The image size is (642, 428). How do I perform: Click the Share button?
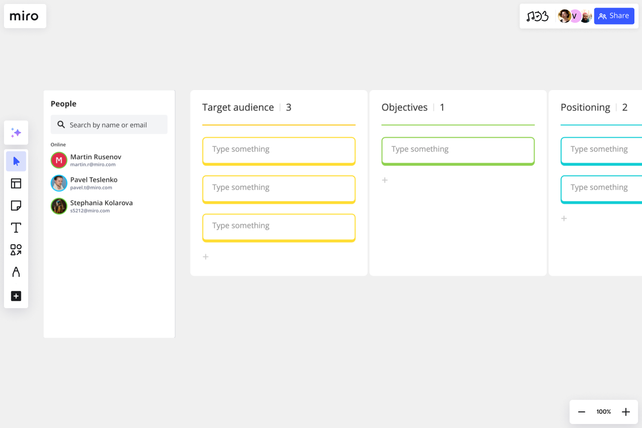(614, 16)
